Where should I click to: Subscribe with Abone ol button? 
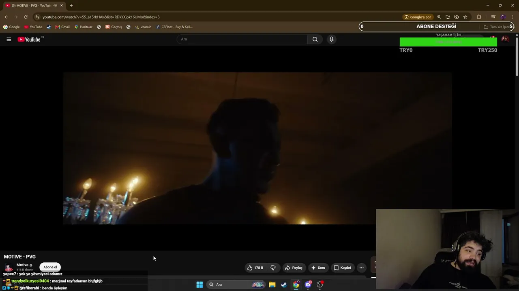tap(50, 267)
